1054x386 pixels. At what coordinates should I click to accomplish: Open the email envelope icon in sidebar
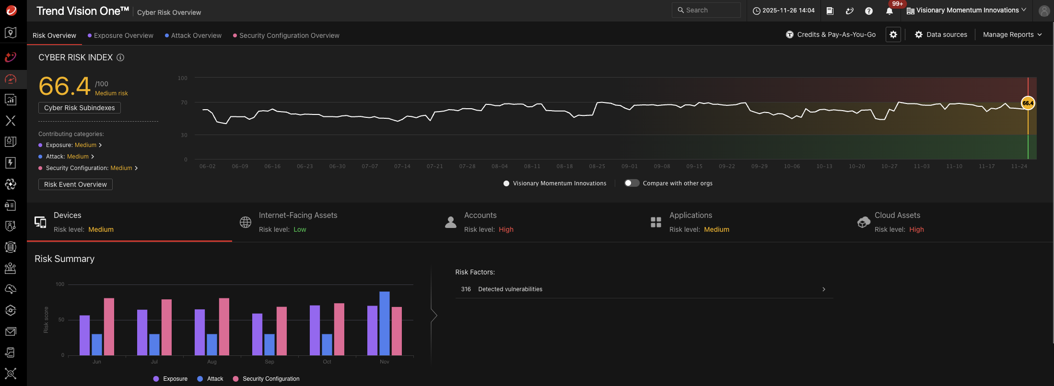(11, 331)
